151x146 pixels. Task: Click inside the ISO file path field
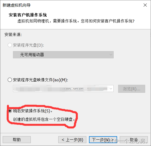[x=61, y=89]
